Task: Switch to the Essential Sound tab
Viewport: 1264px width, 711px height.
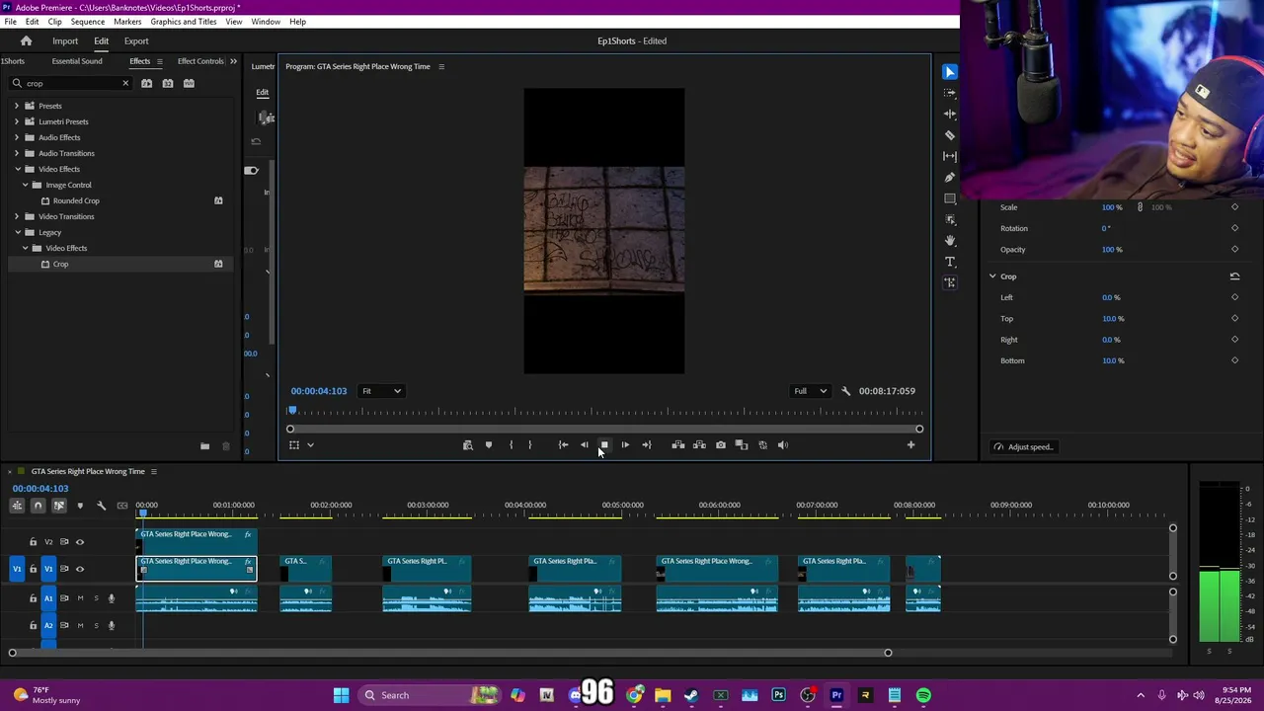Action: point(77,61)
